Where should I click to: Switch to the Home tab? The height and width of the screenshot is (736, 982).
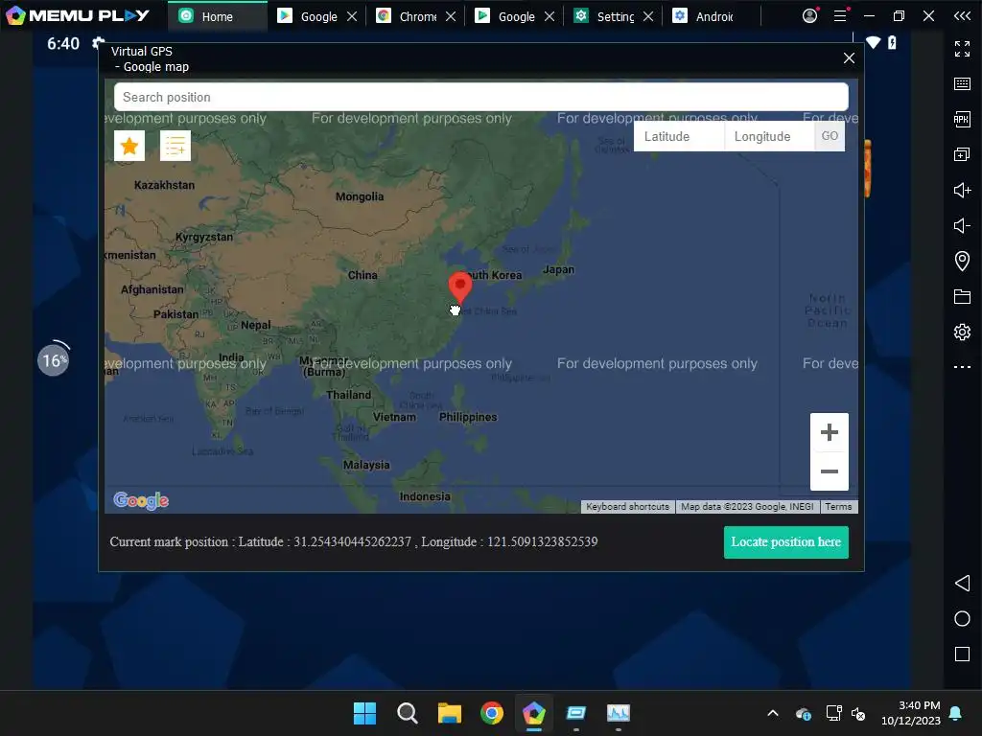[x=218, y=16]
